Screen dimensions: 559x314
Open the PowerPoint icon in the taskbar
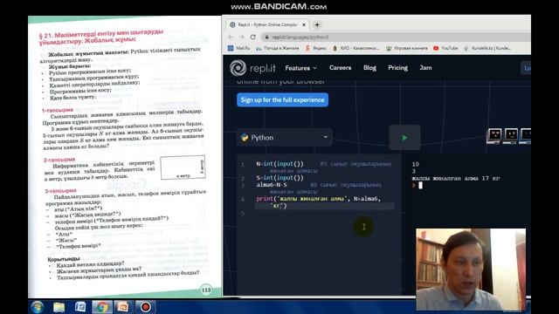(123, 307)
